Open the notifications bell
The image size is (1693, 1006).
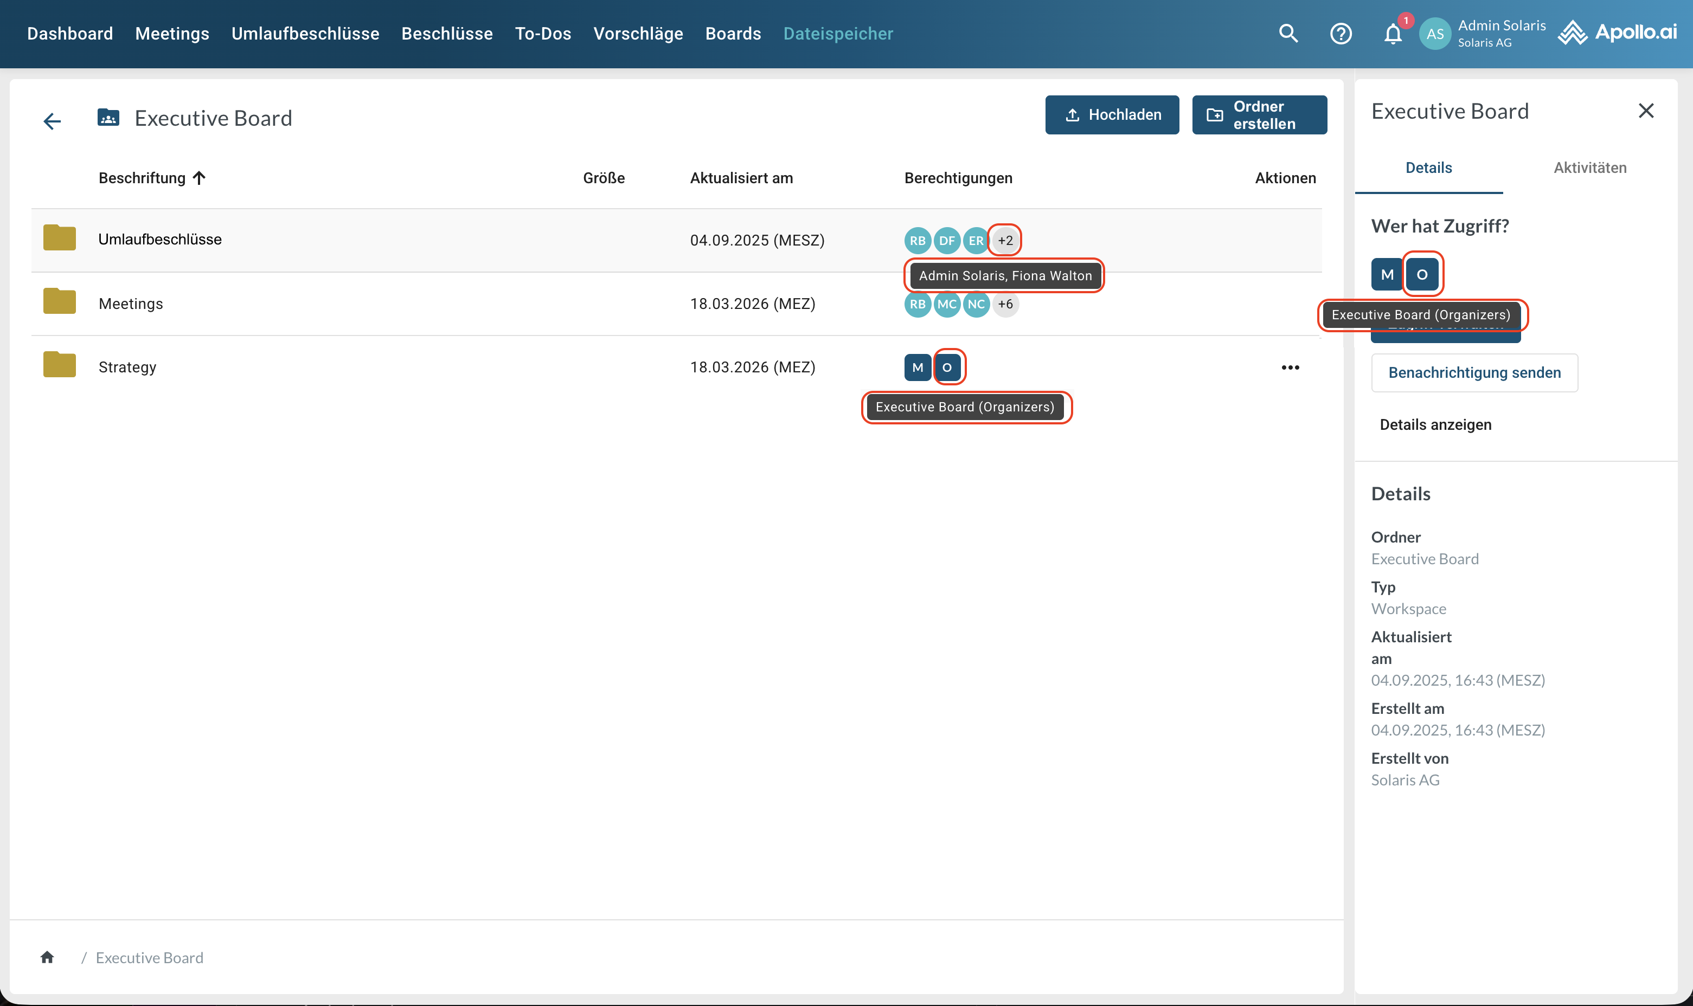pos(1393,34)
